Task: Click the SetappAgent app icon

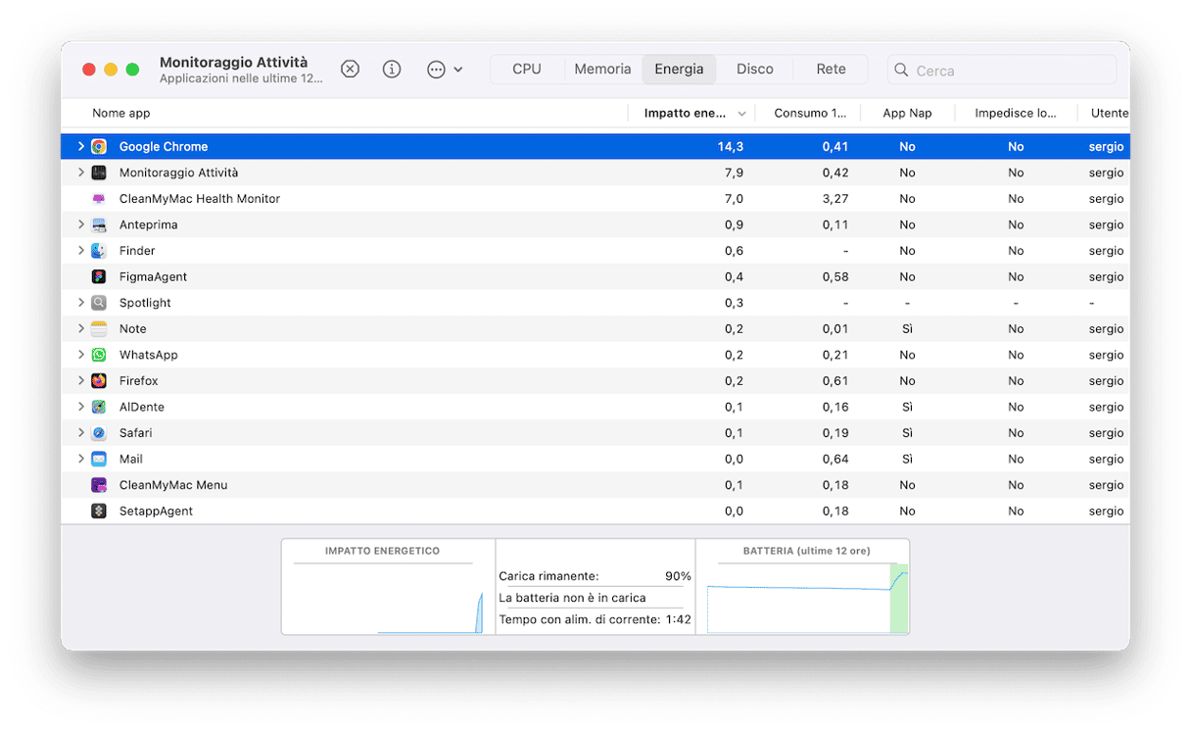Action: coord(99,512)
